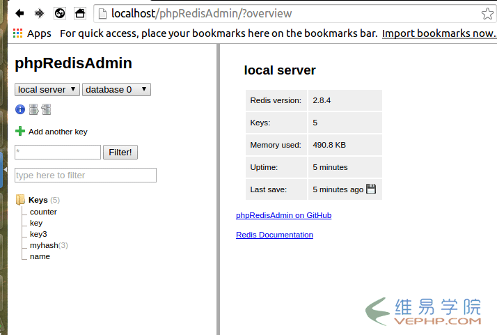
Task: Click the green plus add key icon
Action: tap(20, 131)
